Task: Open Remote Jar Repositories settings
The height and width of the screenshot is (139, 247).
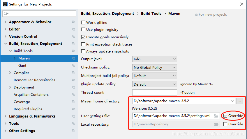Action: coord(34,80)
